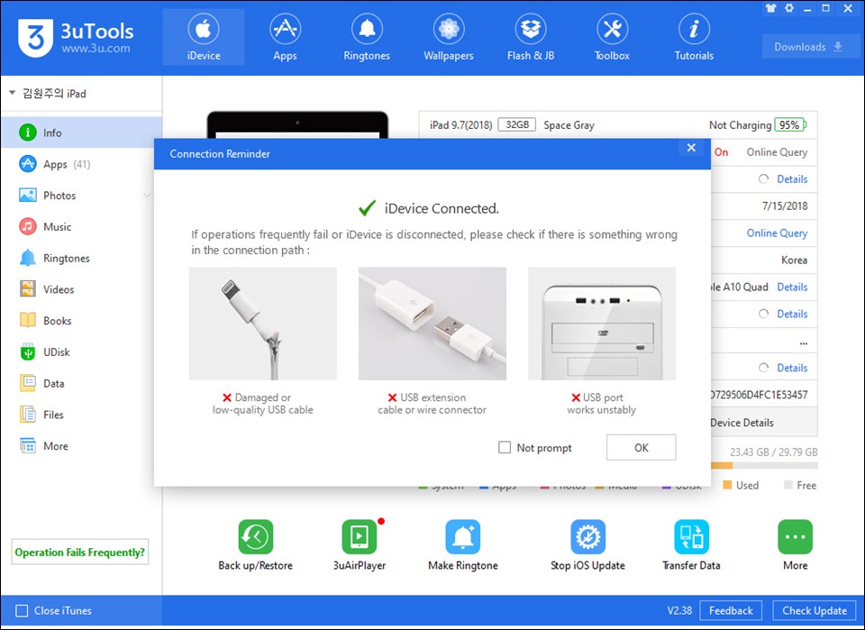This screenshot has width=865, height=630.
Task: Open the Tutorials info icon
Action: (694, 29)
